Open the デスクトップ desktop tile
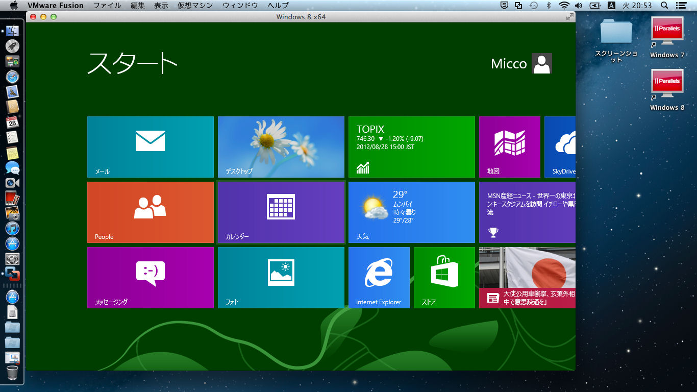This screenshot has width=697, height=392. (x=281, y=147)
